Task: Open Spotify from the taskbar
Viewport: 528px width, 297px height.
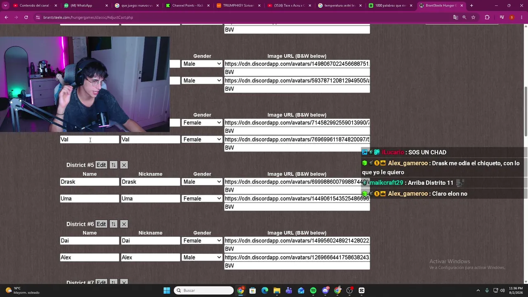Action: tap(313, 290)
